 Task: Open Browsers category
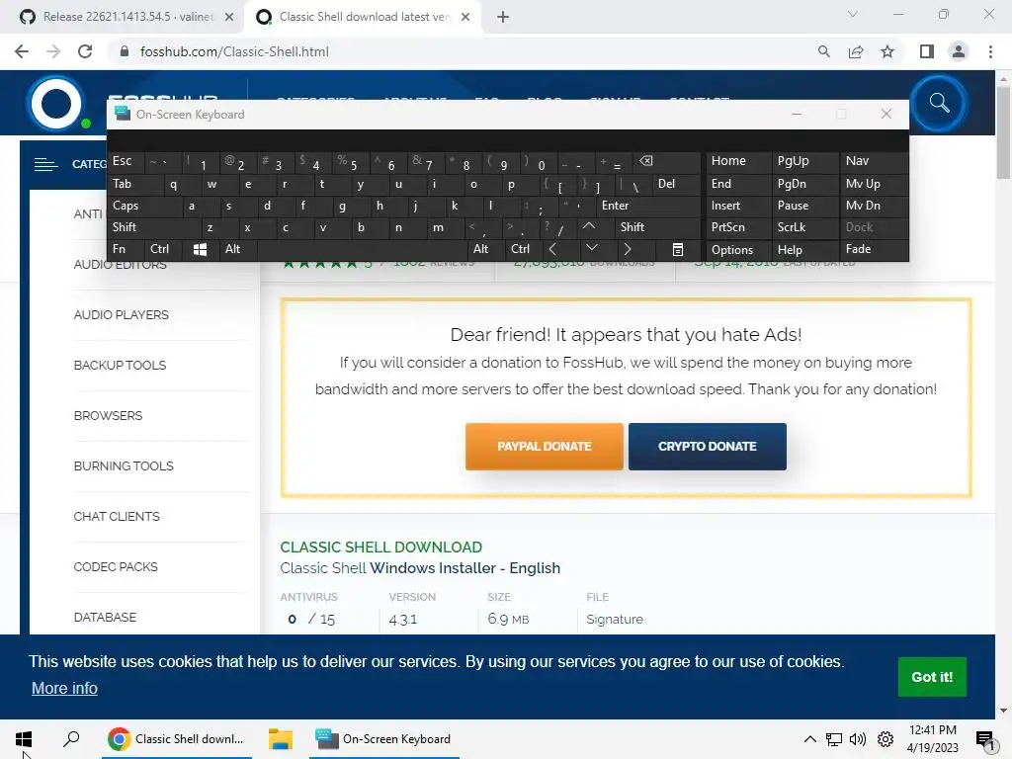point(108,416)
